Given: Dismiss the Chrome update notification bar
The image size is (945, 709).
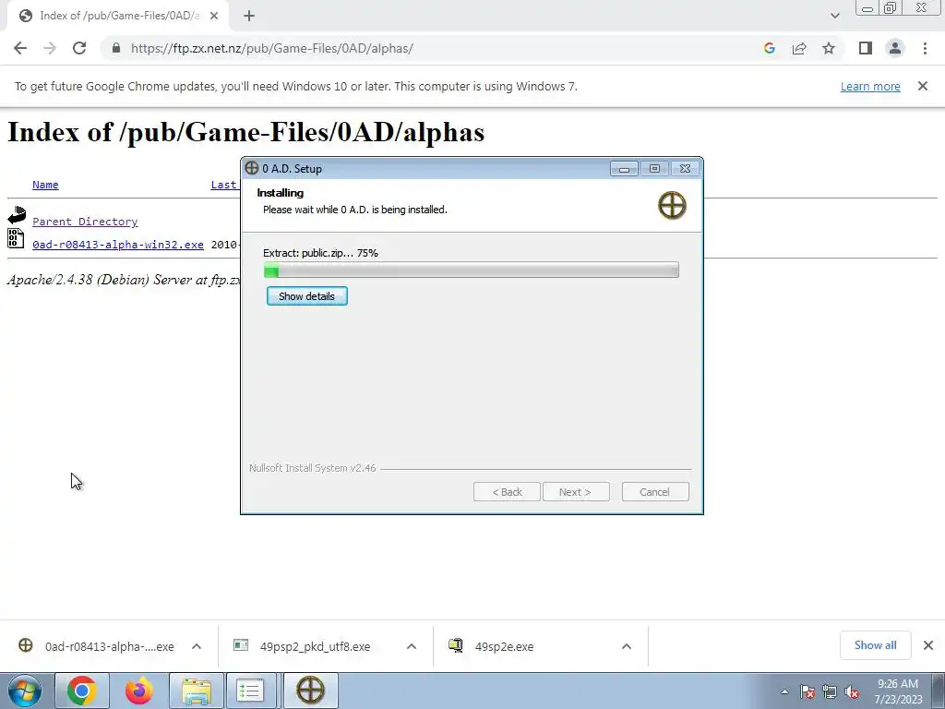Looking at the screenshot, I should point(923,86).
